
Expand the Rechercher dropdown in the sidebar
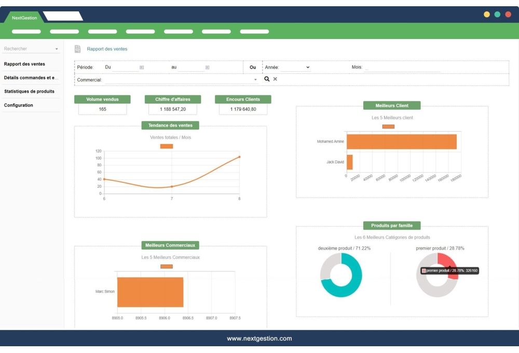pos(57,49)
